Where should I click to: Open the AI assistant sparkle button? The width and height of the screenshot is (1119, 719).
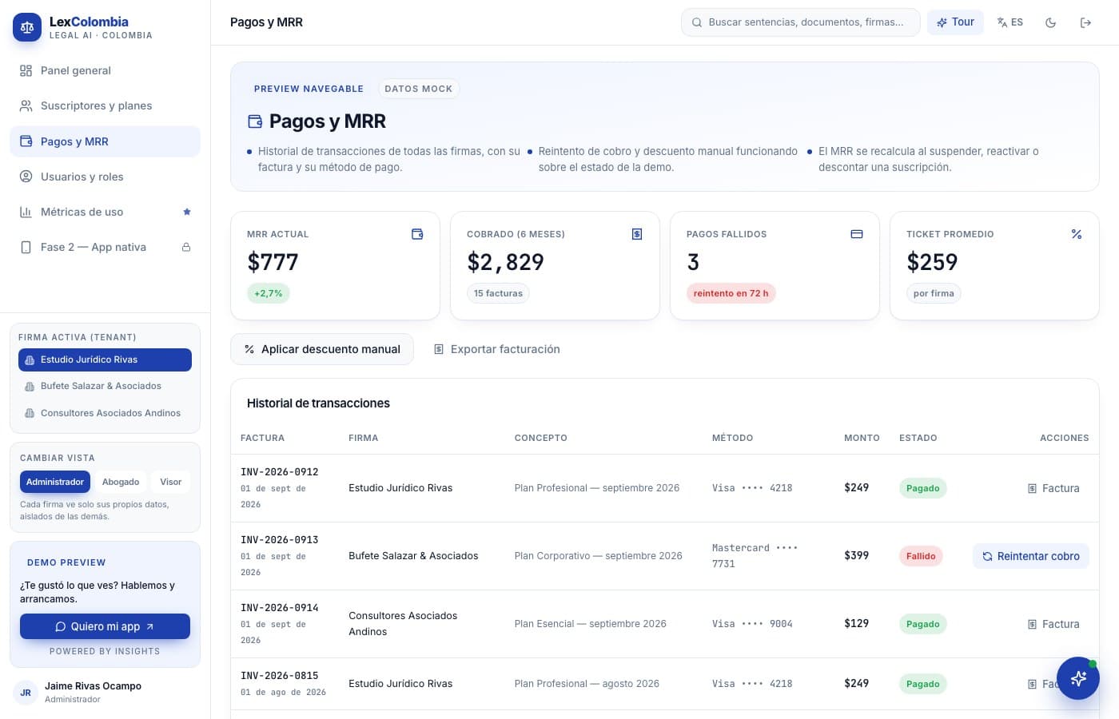point(1078,678)
